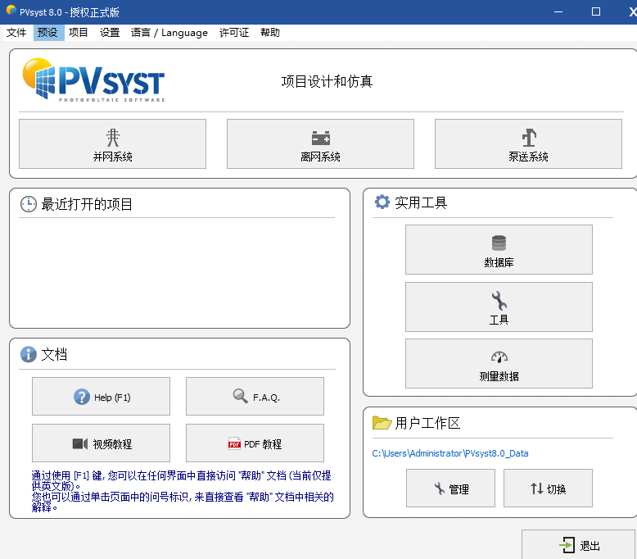This screenshot has width=637, height=559.
Task: Open the 项目 menu
Action: click(78, 33)
